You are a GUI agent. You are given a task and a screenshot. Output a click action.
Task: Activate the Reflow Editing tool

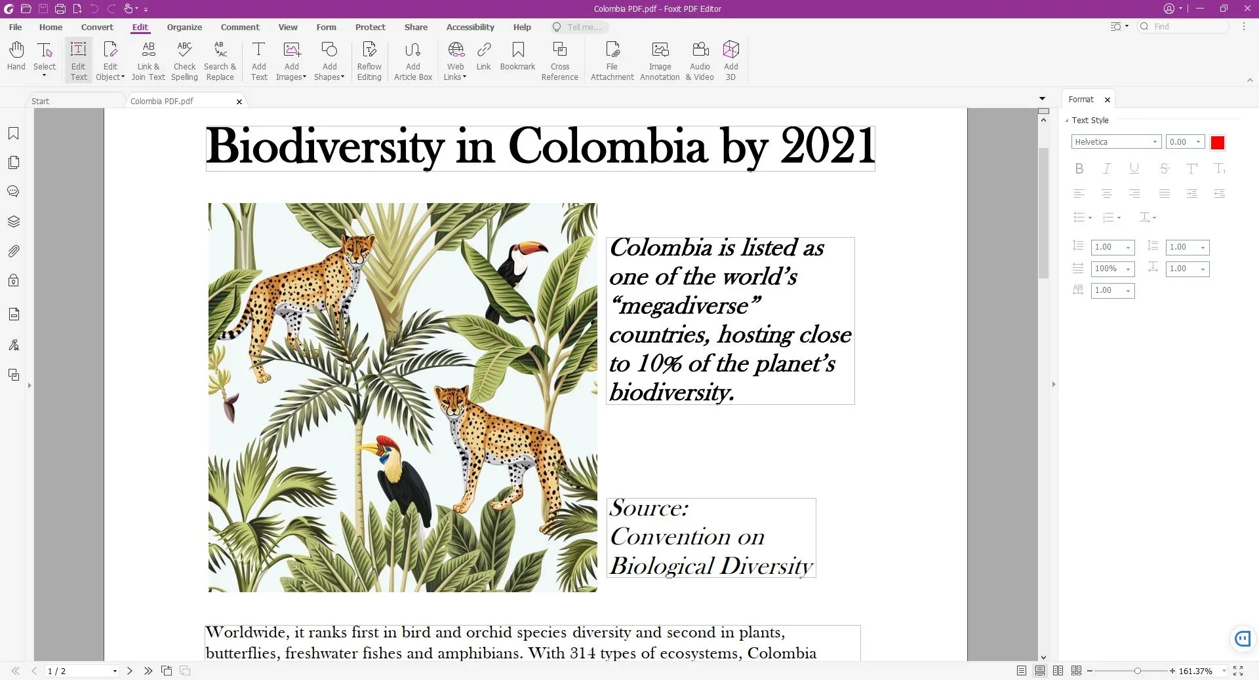click(x=369, y=59)
